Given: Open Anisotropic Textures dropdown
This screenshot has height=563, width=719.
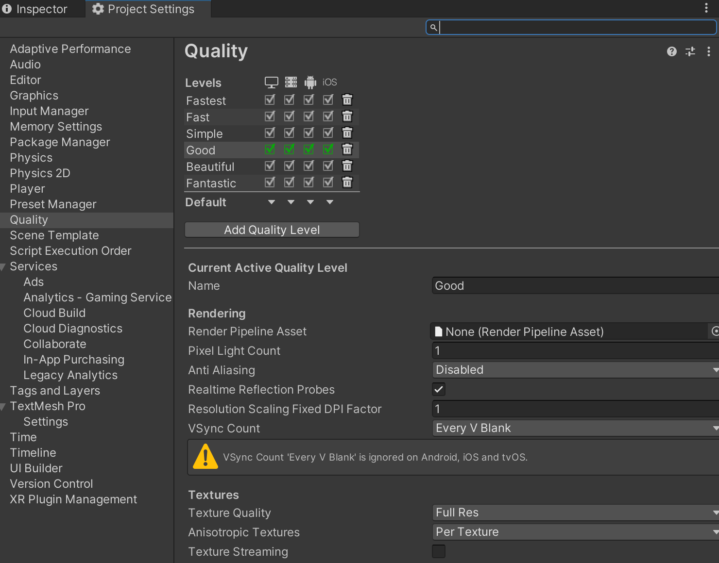Looking at the screenshot, I should coord(576,532).
